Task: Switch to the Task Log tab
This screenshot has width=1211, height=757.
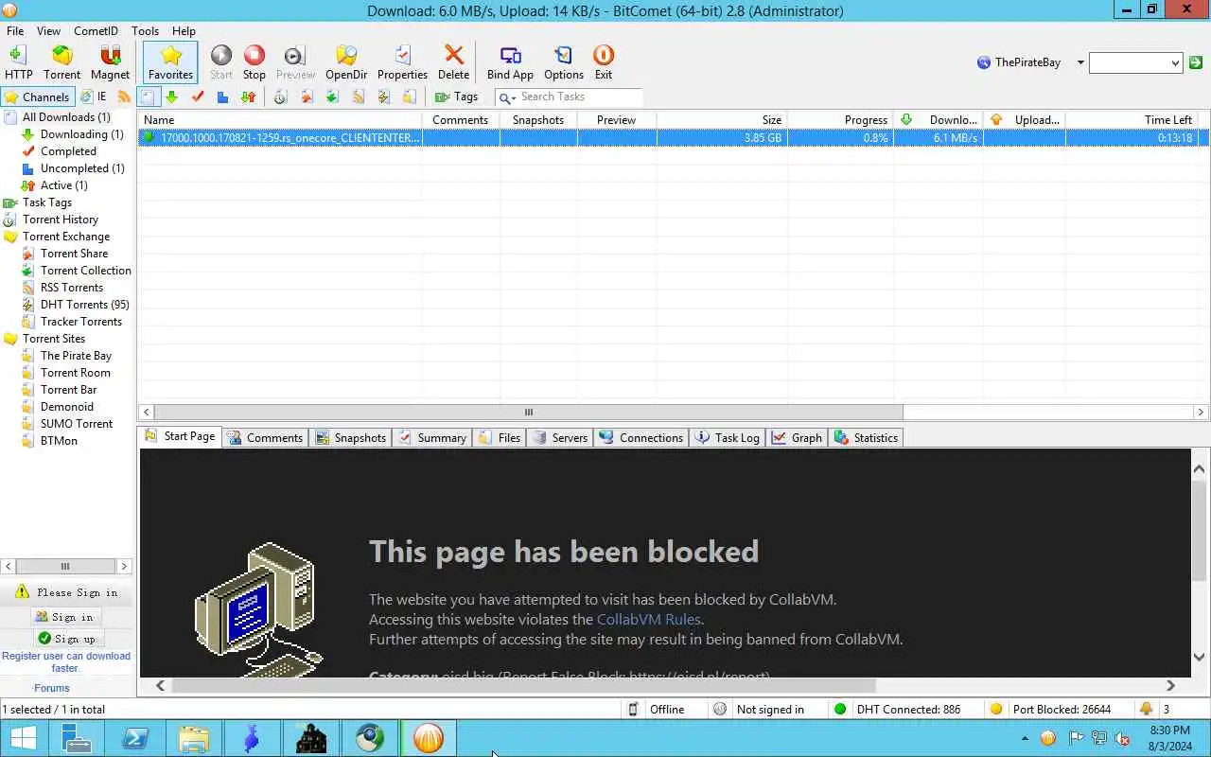Action: pos(728,437)
